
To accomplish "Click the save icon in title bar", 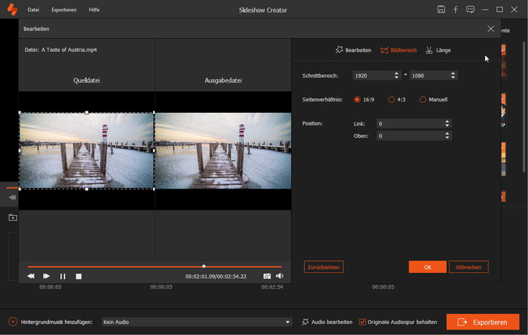I will click(441, 10).
